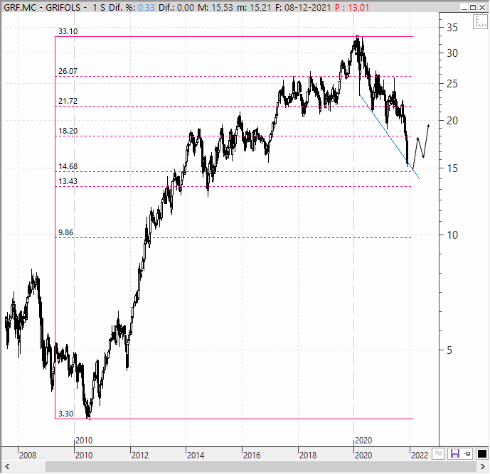490x474 pixels.
Task: Click the scrollbar left arrow
Action: pyautogui.click(x=7, y=467)
